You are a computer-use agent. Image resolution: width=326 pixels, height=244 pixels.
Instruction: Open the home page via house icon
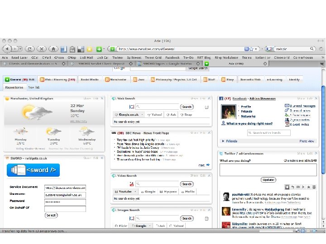tap(53, 49)
